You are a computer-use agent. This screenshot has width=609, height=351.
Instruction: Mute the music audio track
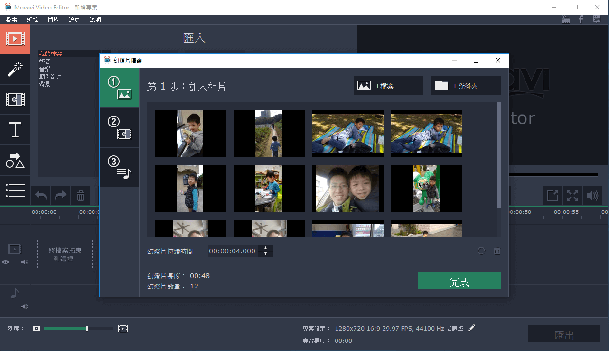[24, 306]
